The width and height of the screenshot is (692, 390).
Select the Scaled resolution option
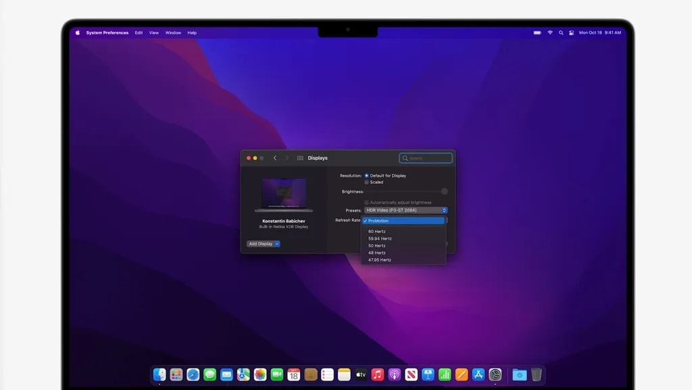point(367,182)
